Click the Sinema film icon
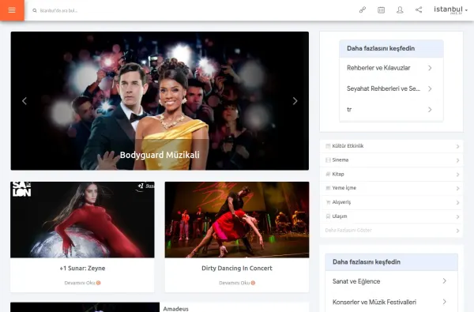The height and width of the screenshot is (312, 474). (328, 160)
